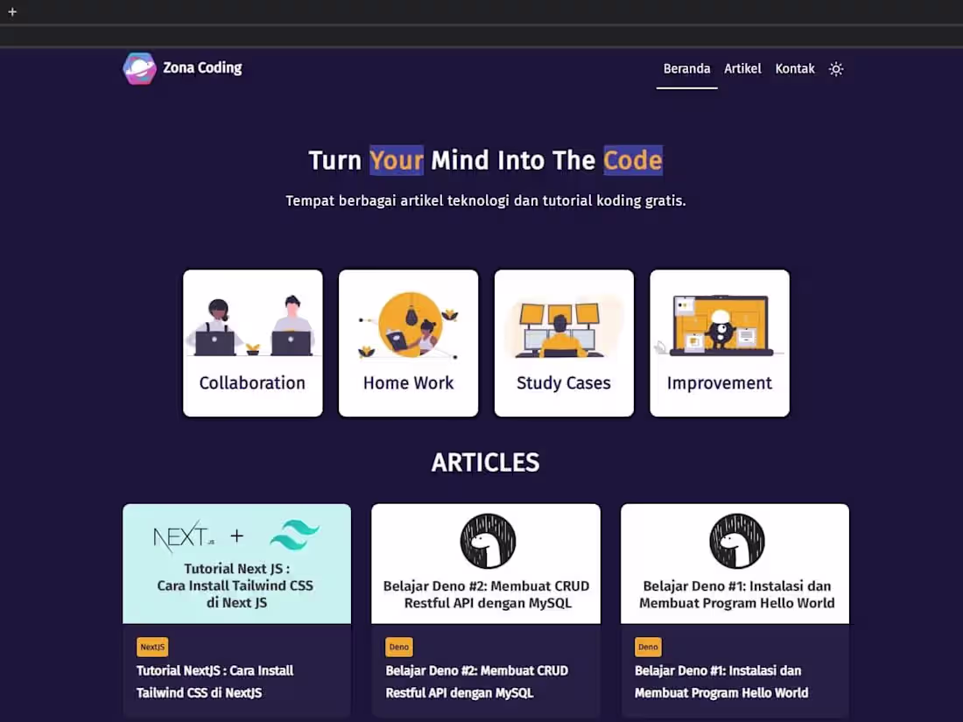The image size is (963, 722).
Task: Open a new browser tab with the plus icon
Action: (11, 11)
